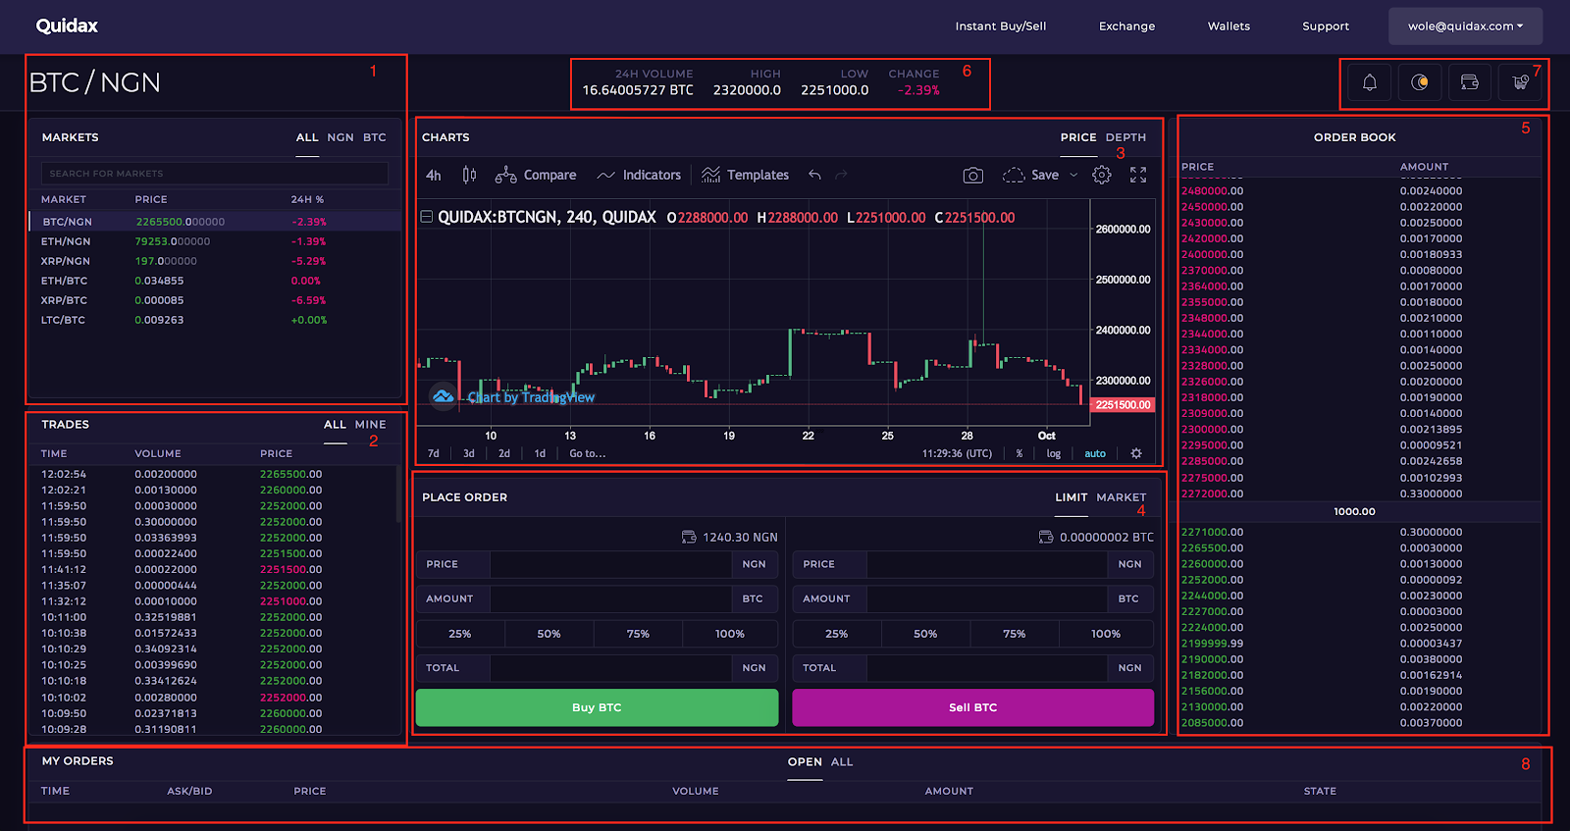This screenshot has width=1570, height=831.
Task: Set chart range to 1d
Action: 540,453
